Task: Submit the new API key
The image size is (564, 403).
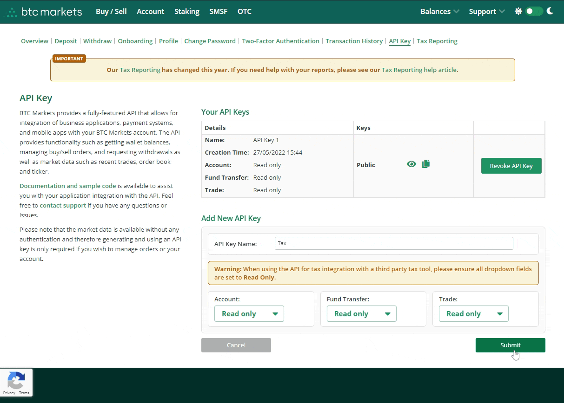Action: tap(511, 345)
